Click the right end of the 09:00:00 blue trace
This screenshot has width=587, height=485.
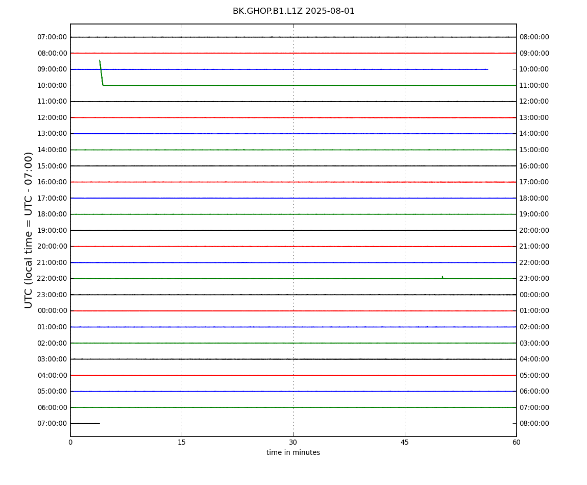tap(487, 69)
